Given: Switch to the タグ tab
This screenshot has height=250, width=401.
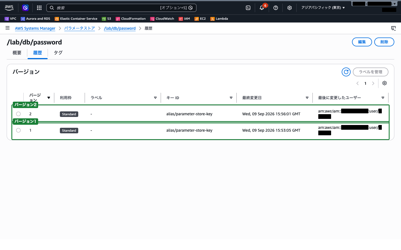Looking at the screenshot, I should [58, 53].
